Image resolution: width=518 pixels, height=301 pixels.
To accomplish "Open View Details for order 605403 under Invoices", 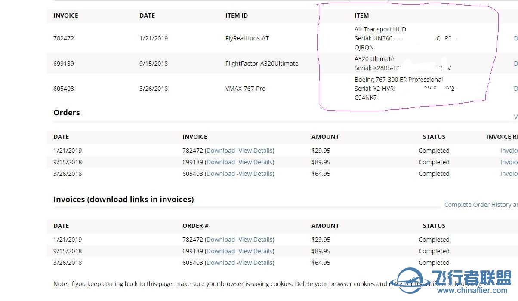I will pos(256,263).
